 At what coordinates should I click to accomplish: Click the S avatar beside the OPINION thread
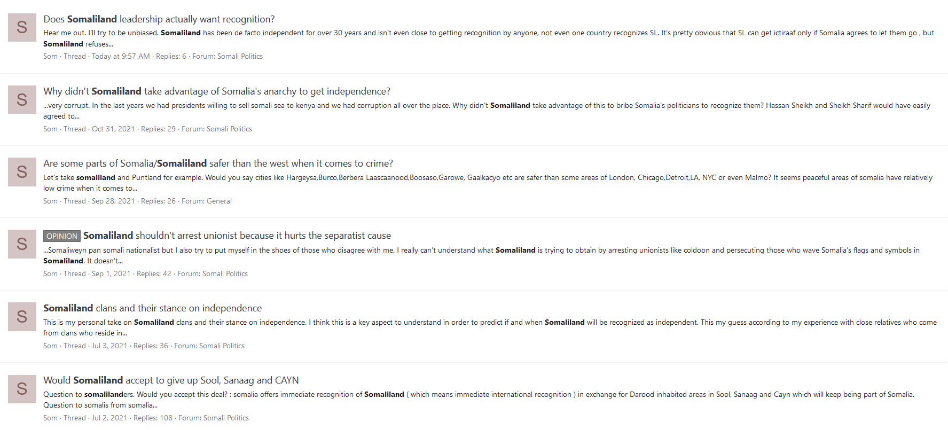[22, 244]
